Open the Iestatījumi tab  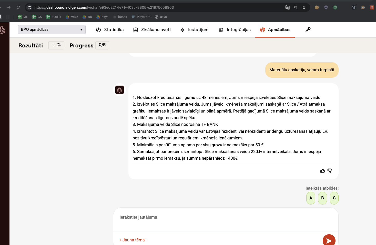coord(195,30)
